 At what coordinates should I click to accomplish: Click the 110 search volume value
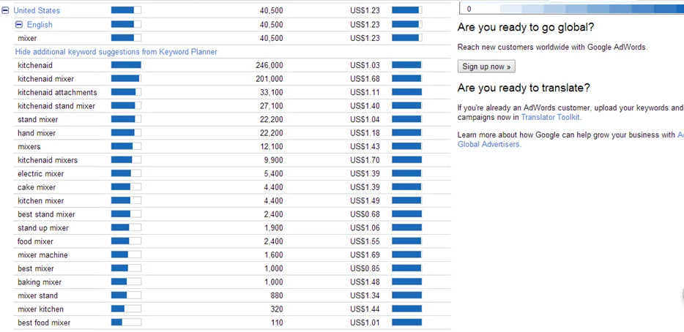277,322
